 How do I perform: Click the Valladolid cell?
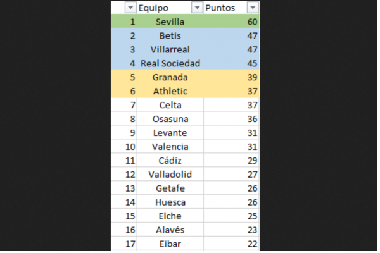tap(170, 175)
